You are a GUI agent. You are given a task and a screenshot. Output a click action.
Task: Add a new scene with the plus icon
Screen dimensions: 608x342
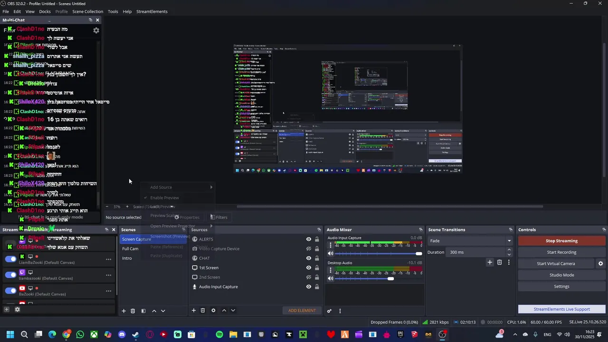[x=123, y=311]
